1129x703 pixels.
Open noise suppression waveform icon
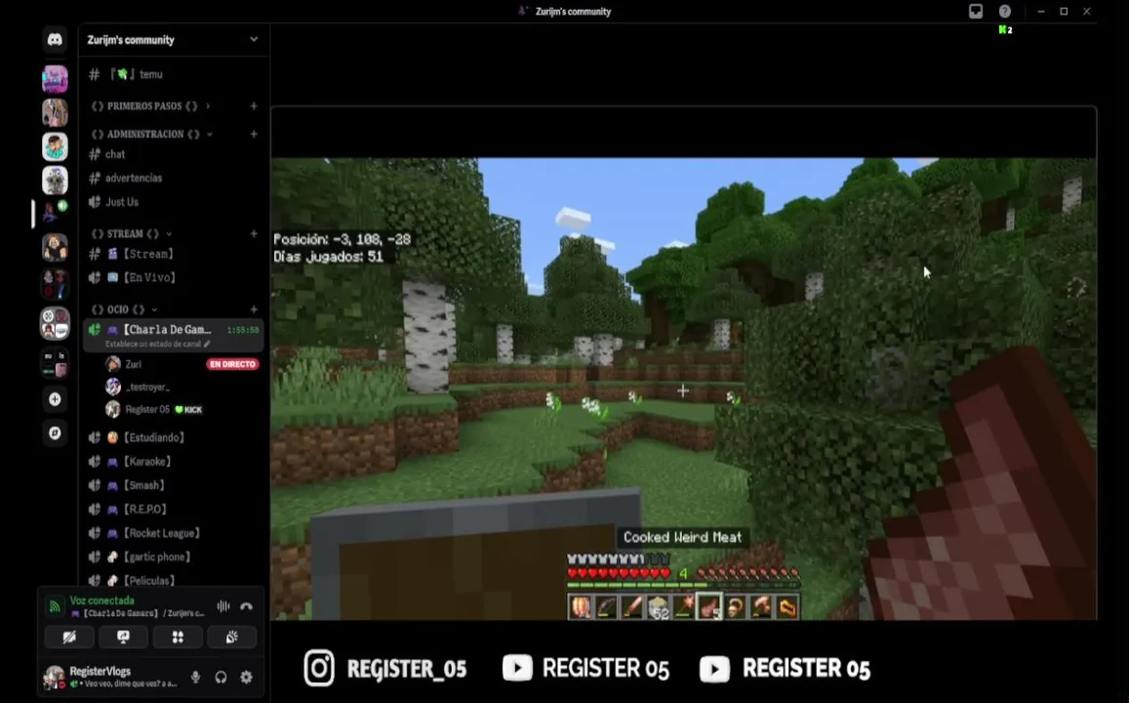coord(223,606)
